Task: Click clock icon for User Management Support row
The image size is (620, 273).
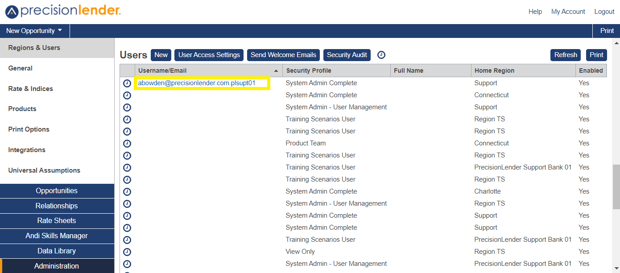Action: coord(127,108)
